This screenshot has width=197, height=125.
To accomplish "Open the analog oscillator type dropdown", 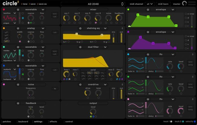I will click(x=43, y=28).
